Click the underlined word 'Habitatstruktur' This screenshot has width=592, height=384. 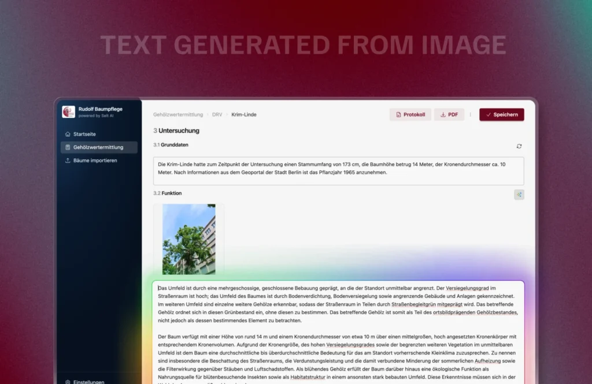pos(308,377)
